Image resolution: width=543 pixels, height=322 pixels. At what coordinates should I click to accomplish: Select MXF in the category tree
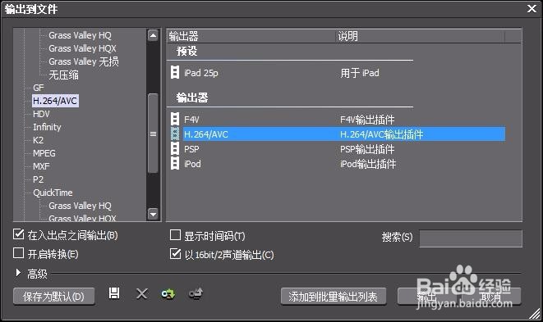coord(41,166)
